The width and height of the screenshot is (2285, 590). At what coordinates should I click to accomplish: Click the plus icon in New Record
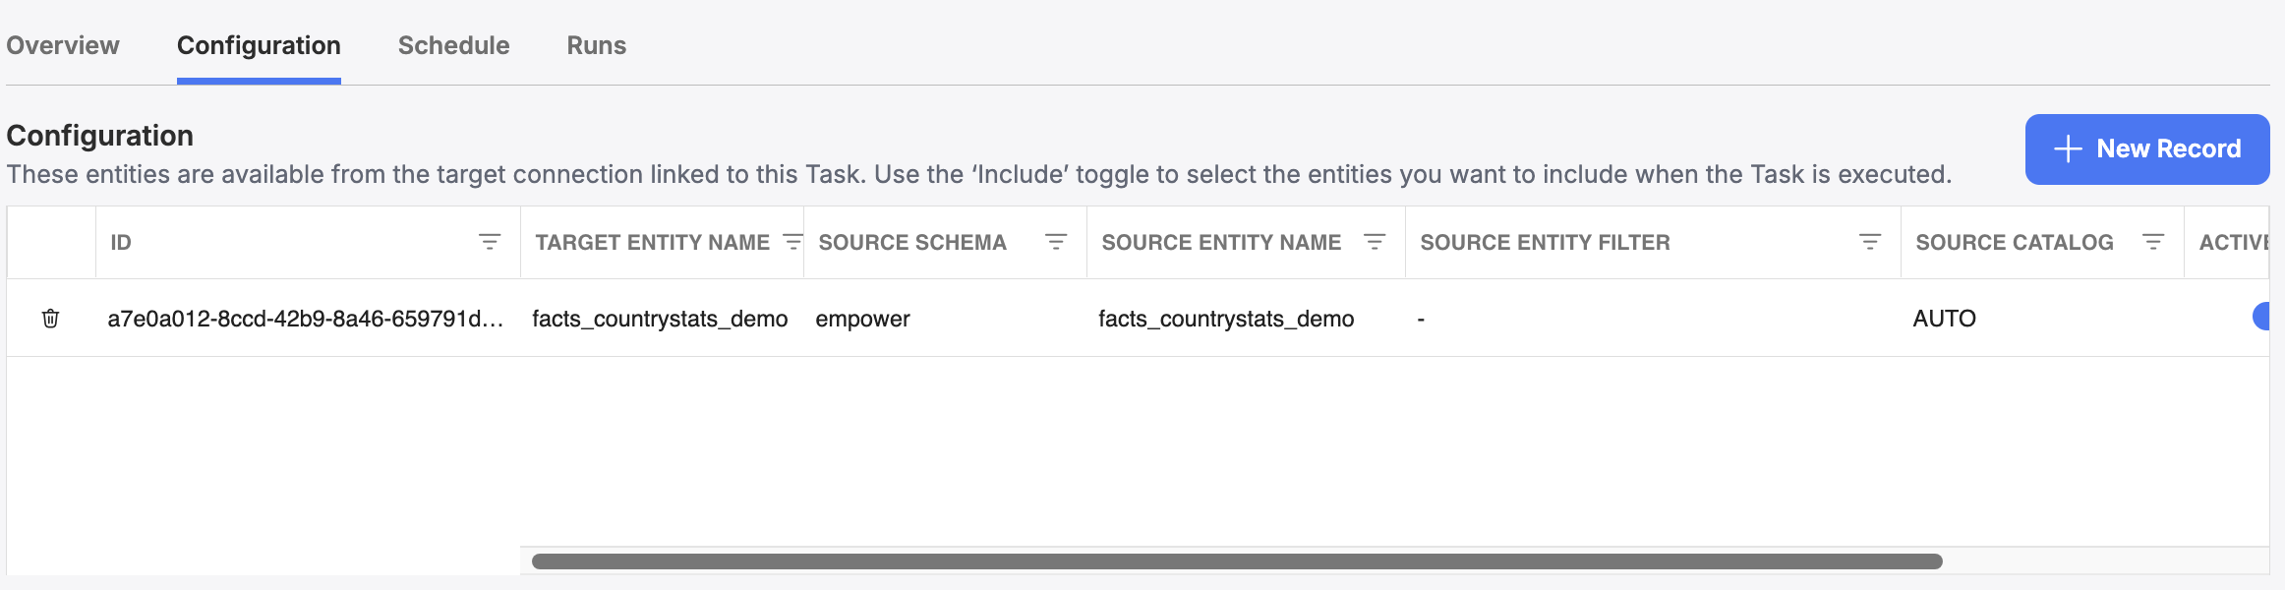[x=2069, y=148]
